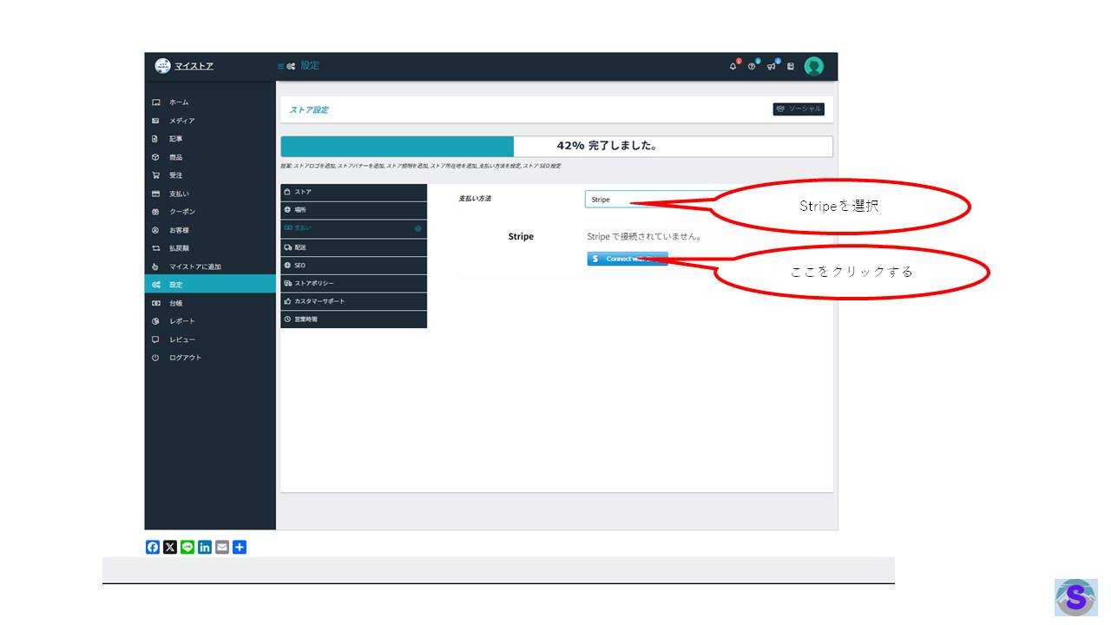Viewport: 1111px width, 625px height.
Task: Click the Connect with Stripe button
Action: coord(628,259)
